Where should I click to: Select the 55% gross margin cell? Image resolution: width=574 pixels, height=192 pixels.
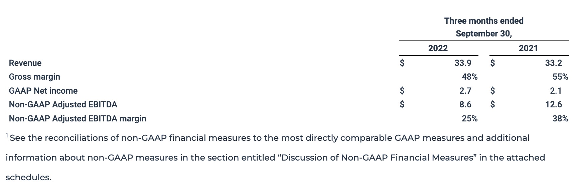pos(560,77)
